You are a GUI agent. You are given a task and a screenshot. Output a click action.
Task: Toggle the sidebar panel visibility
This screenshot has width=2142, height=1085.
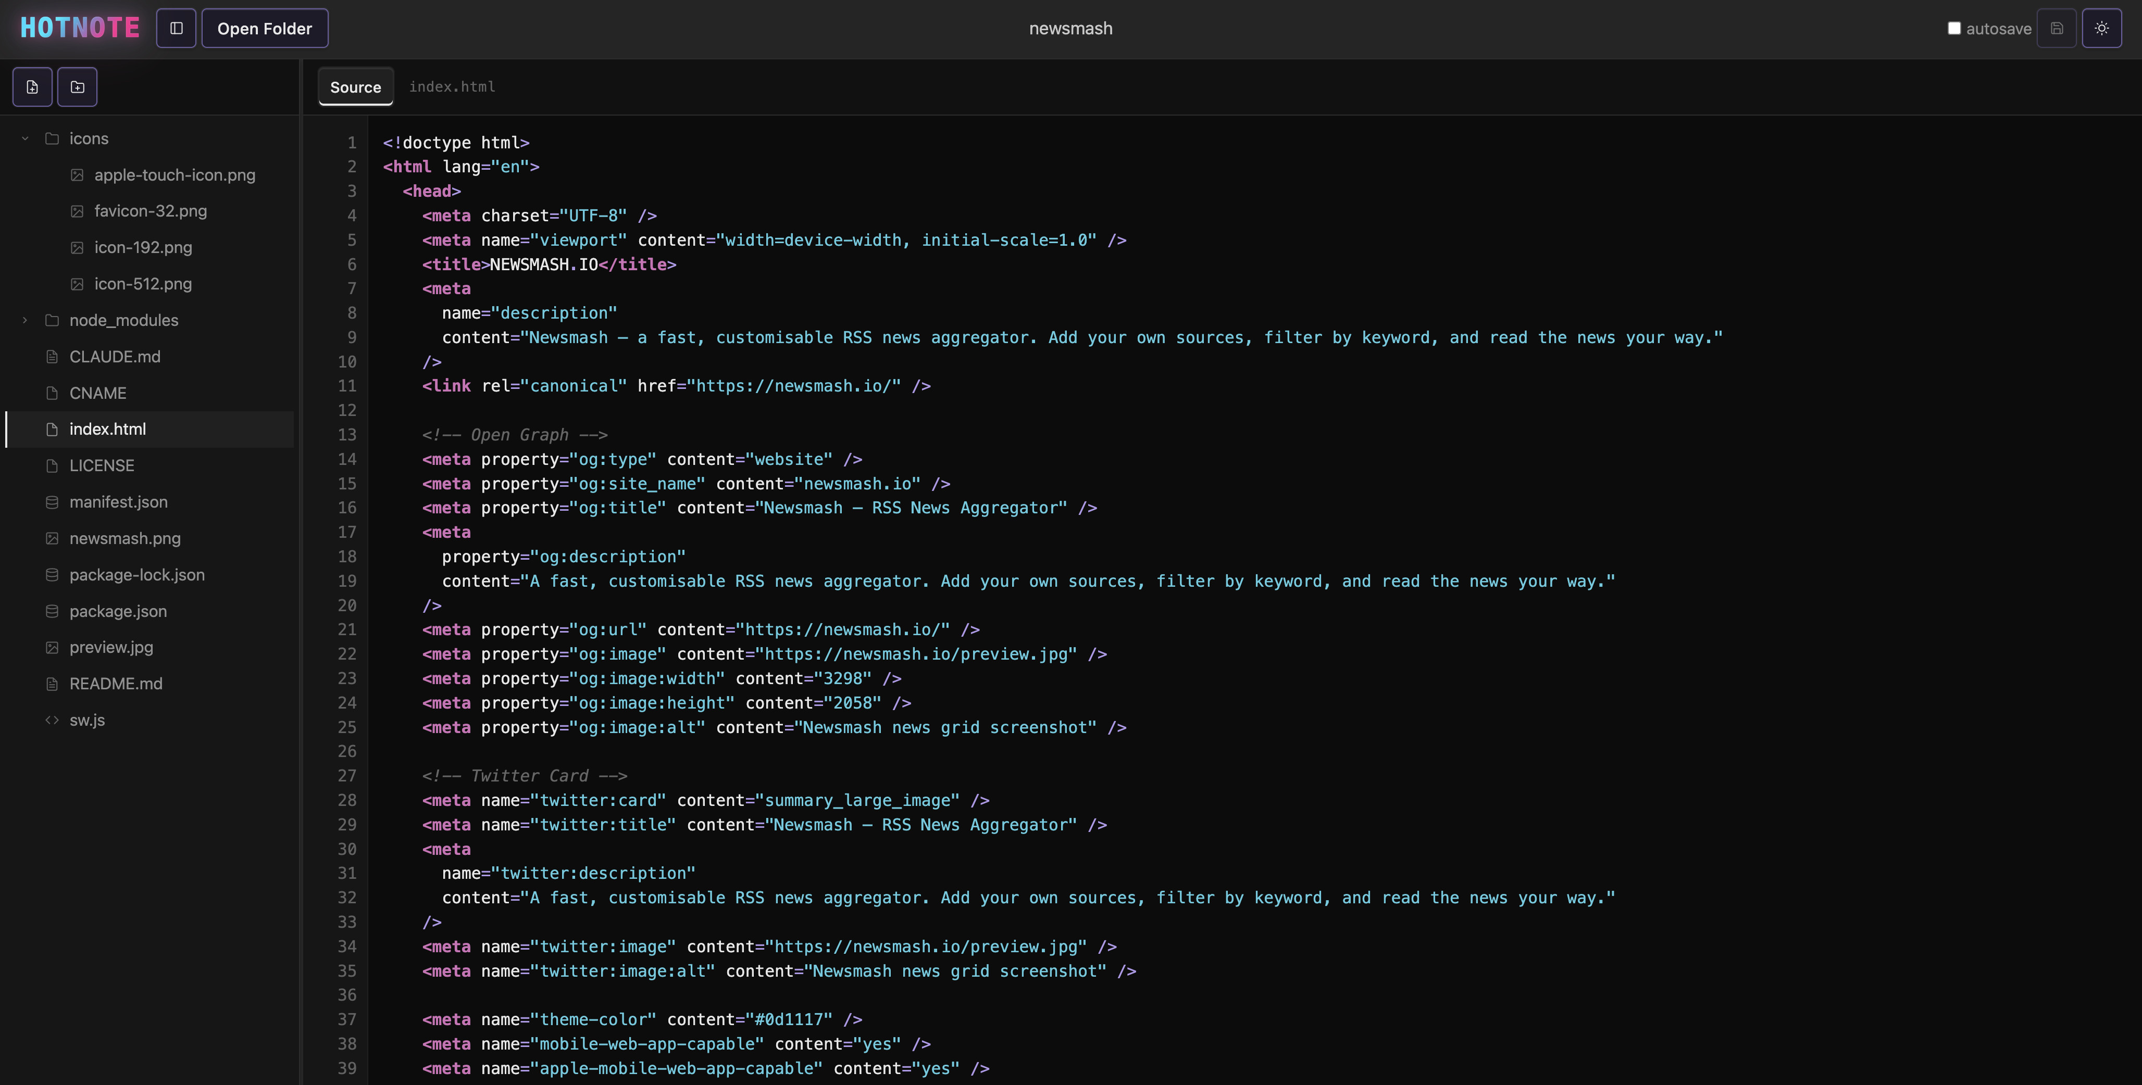[176, 28]
